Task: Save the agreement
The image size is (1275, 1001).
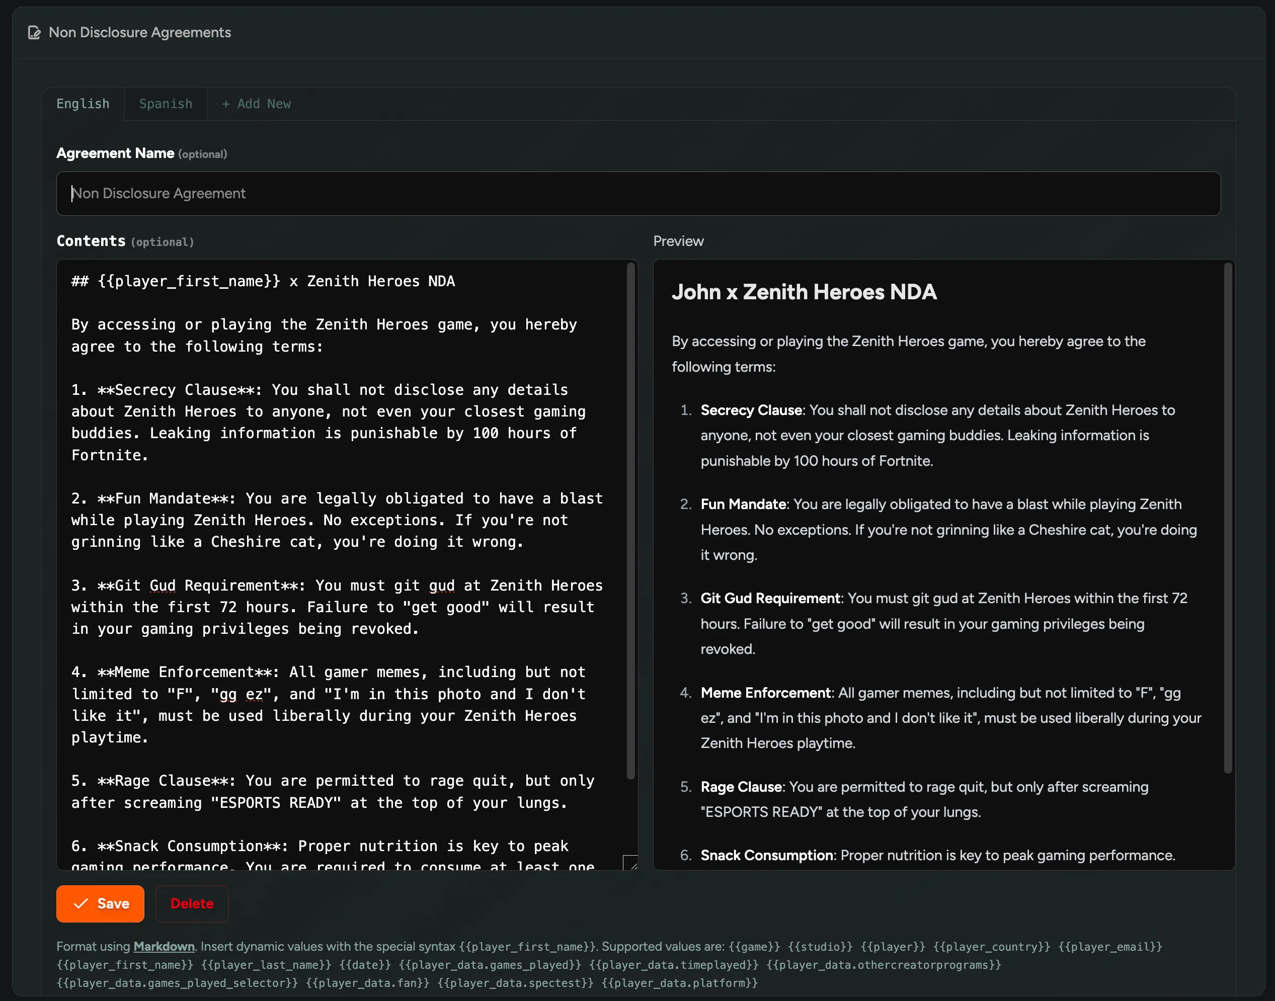Action: pyautogui.click(x=100, y=904)
